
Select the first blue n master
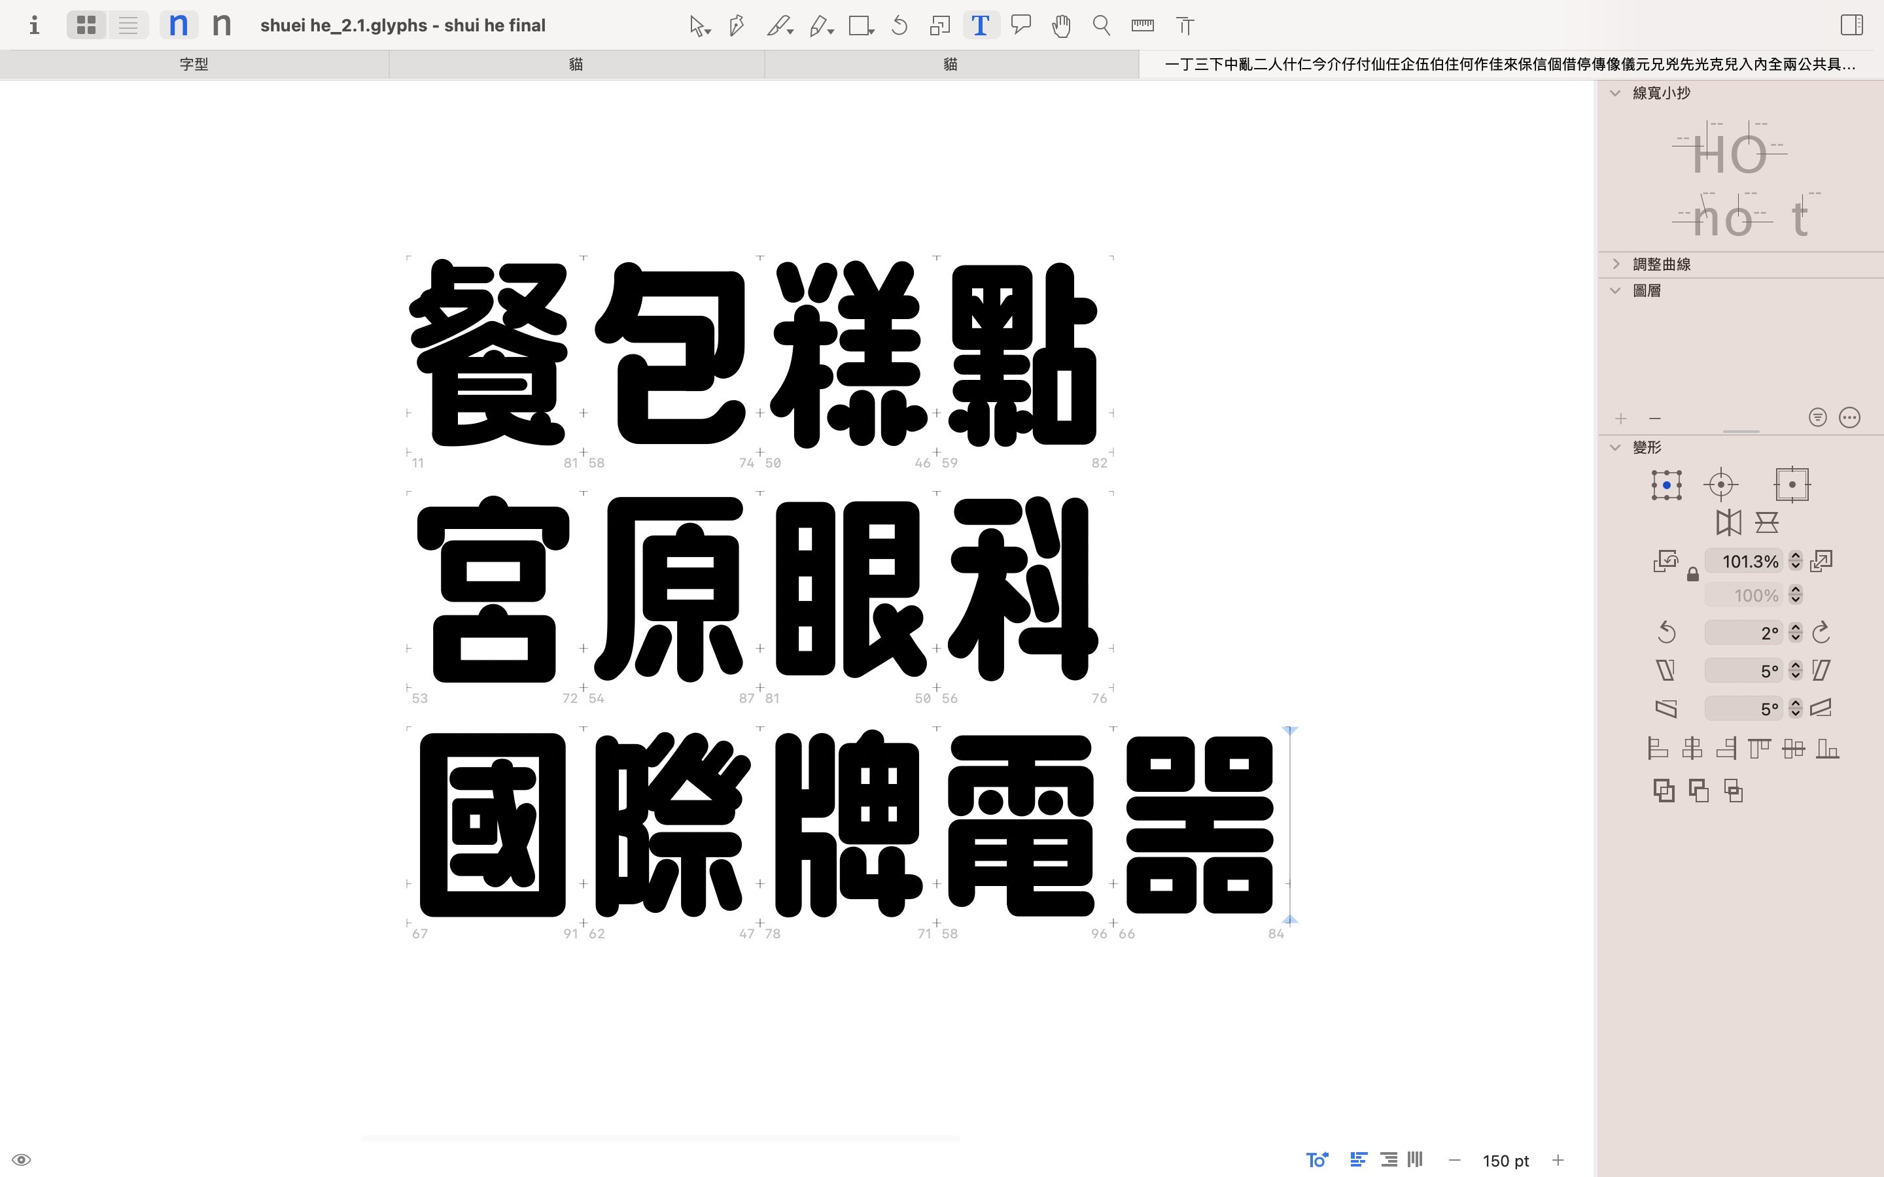pos(179,26)
